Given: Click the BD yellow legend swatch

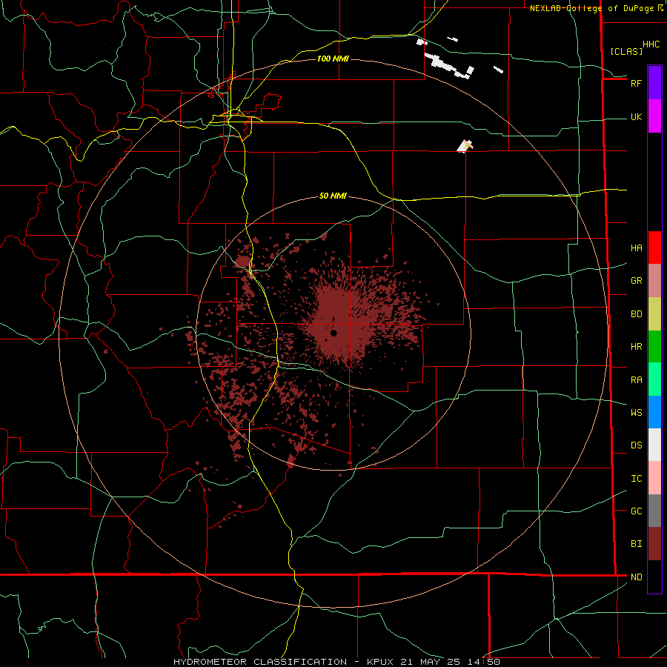Looking at the screenshot, I should point(654,314).
